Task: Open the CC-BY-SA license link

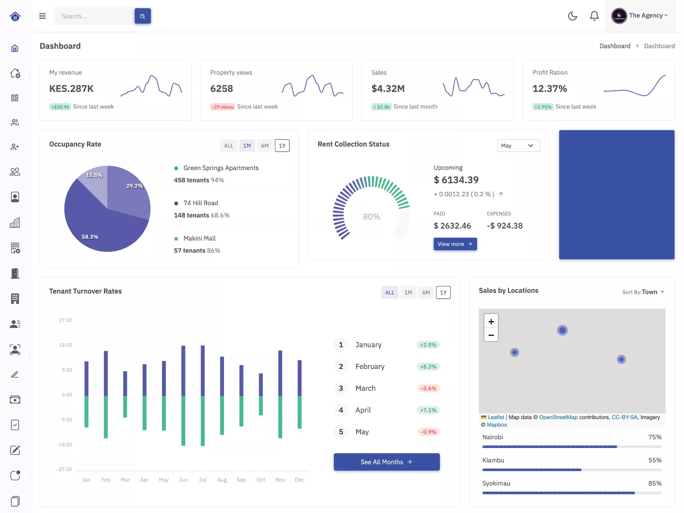Action: [625, 417]
